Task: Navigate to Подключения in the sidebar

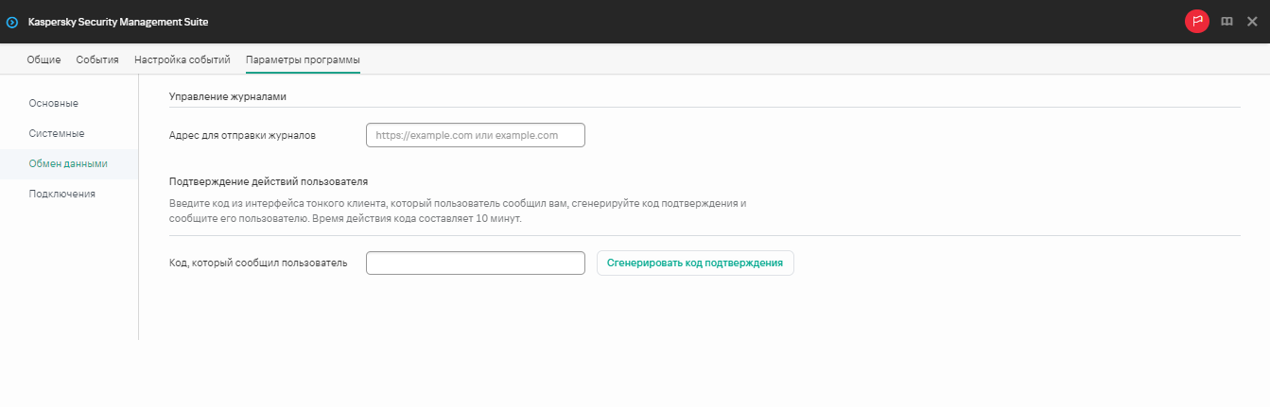Action: [61, 194]
